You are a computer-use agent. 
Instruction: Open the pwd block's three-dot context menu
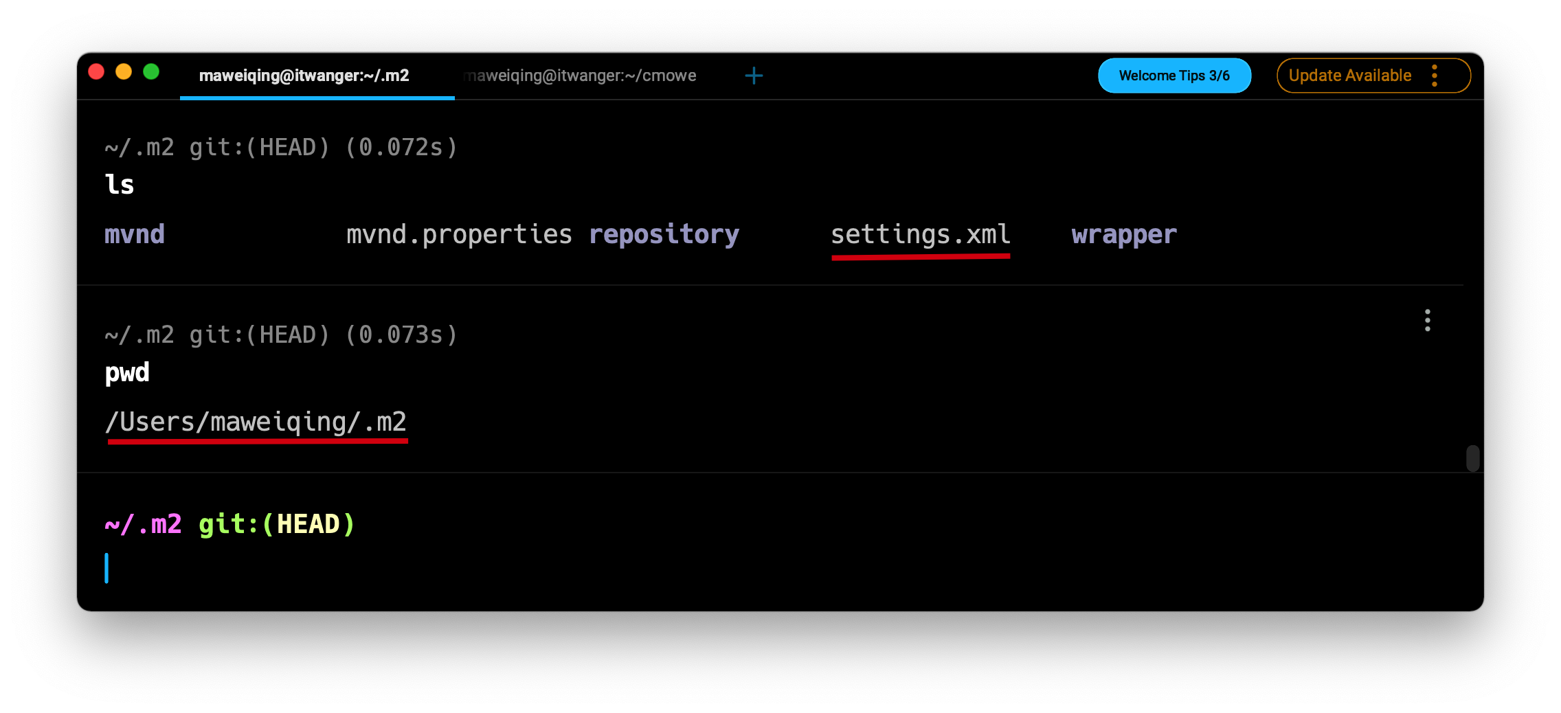pos(1427,320)
